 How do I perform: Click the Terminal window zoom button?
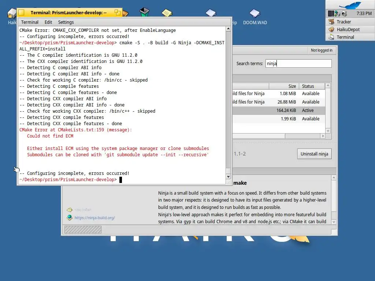pyautogui.click(x=118, y=12)
